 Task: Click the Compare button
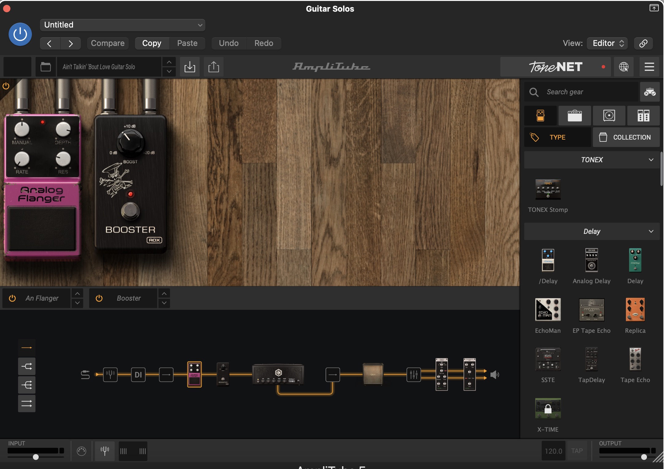click(x=108, y=43)
